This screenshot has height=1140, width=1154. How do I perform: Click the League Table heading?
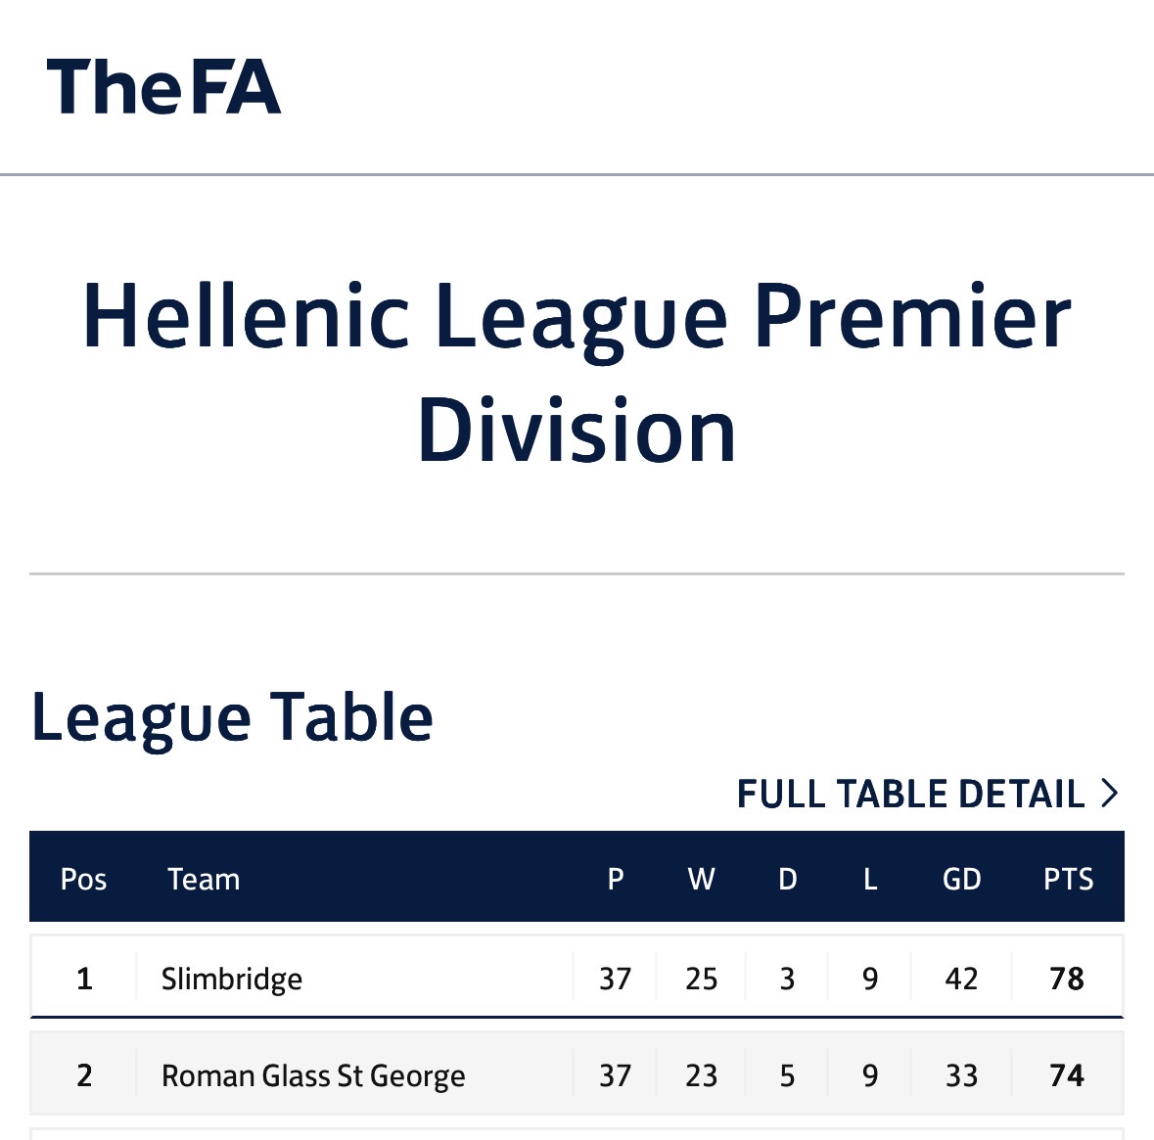(232, 718)
